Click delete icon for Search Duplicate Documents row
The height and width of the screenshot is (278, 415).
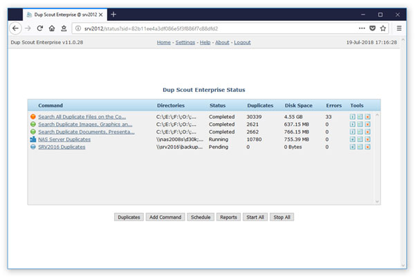368,131
